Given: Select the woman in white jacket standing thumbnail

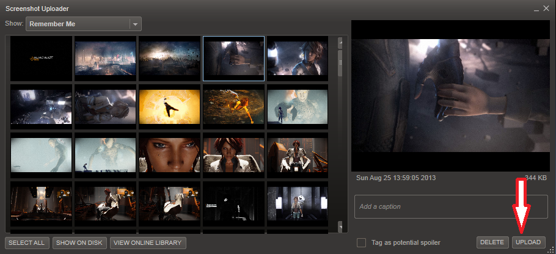Looking at the screenshot, I should pos(298,155).
